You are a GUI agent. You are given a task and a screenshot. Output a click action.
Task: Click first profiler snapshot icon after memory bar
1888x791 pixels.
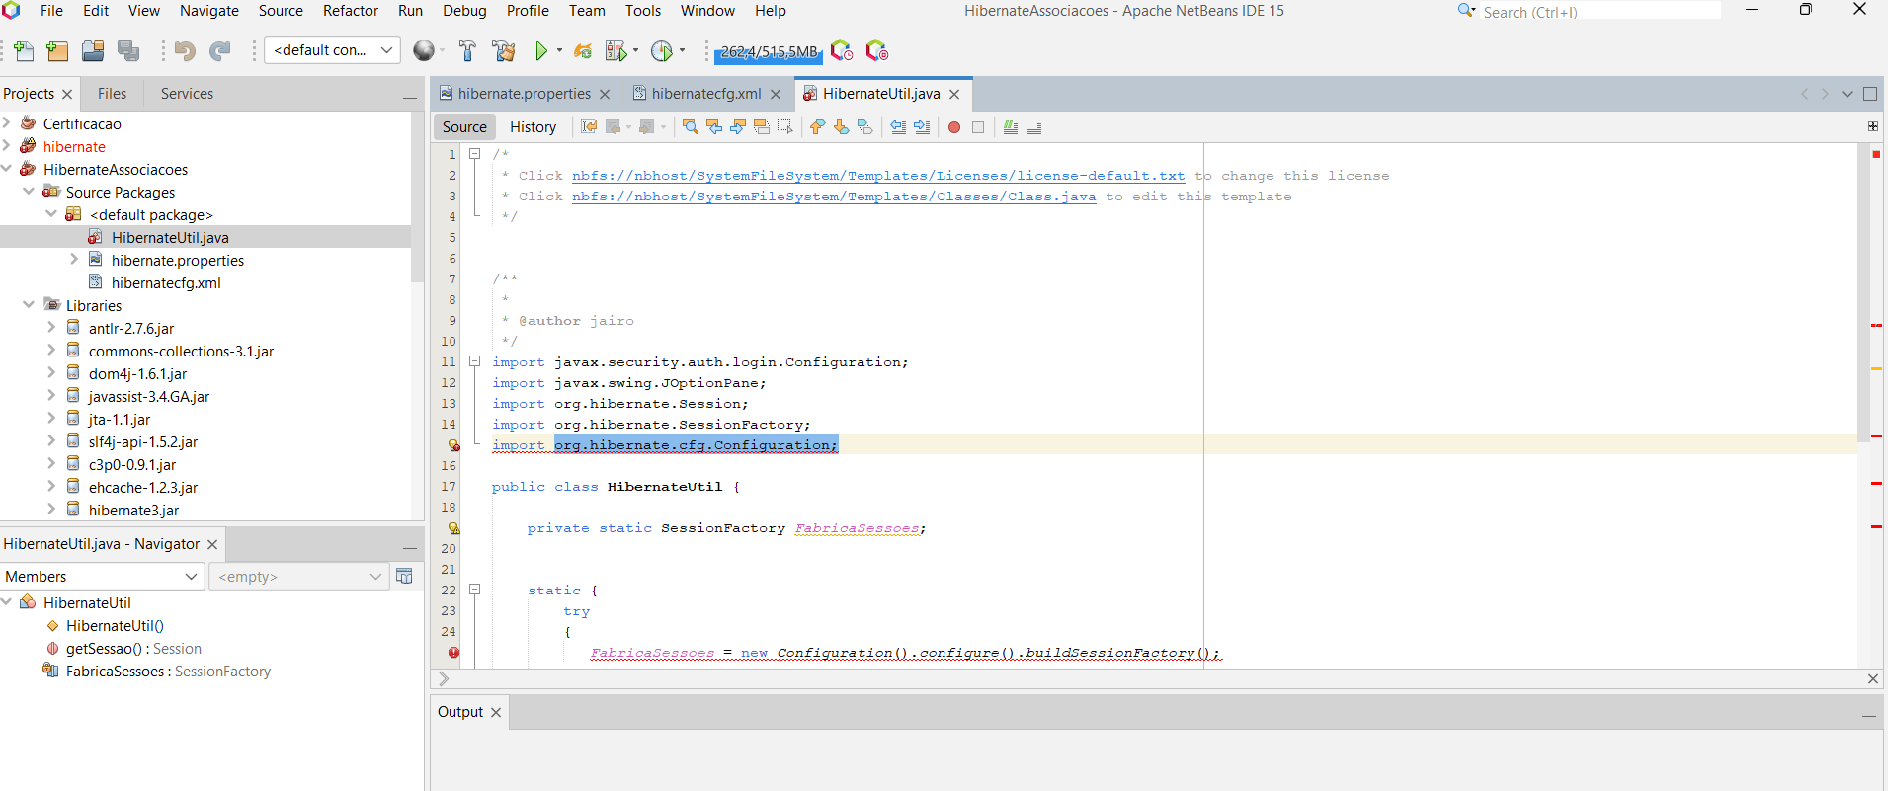point(842,50)
